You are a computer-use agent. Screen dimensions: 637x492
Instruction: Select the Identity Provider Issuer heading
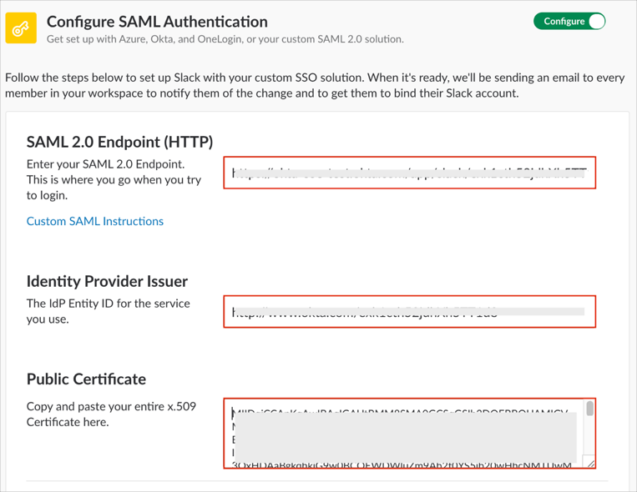tap(107, 281)
